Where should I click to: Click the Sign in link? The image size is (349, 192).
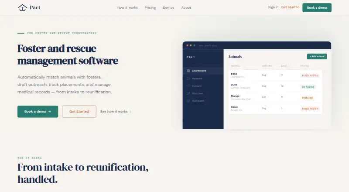[273, 7]
